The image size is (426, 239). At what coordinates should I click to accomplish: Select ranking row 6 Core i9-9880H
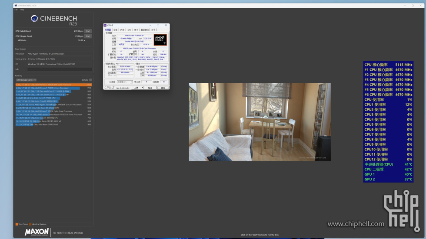53,101
